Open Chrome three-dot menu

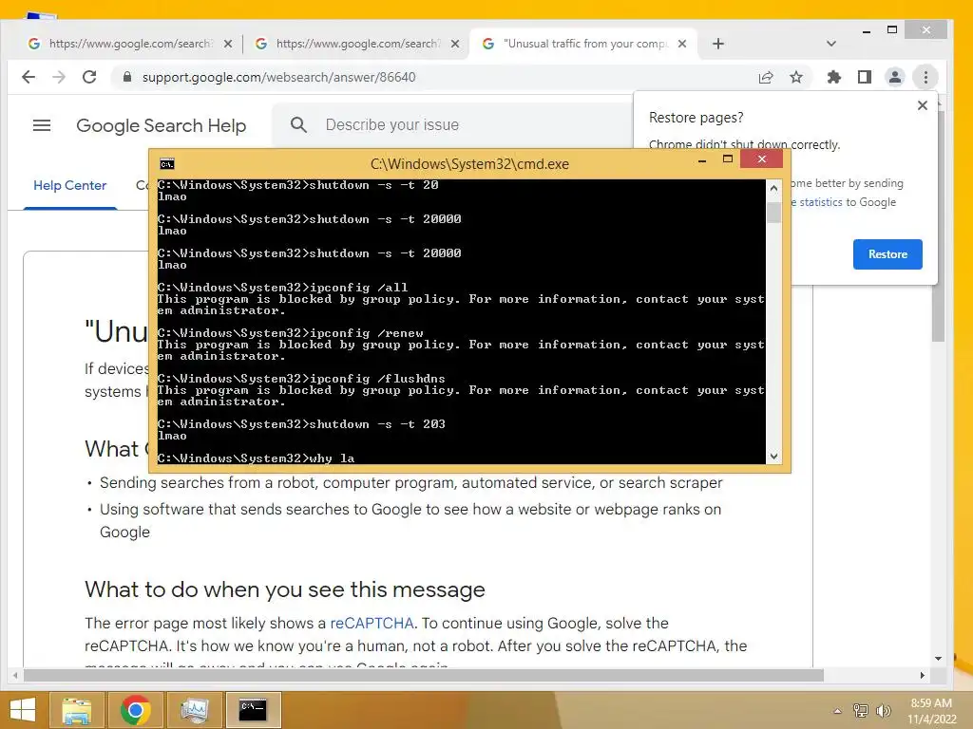click(x=925, y=77)
